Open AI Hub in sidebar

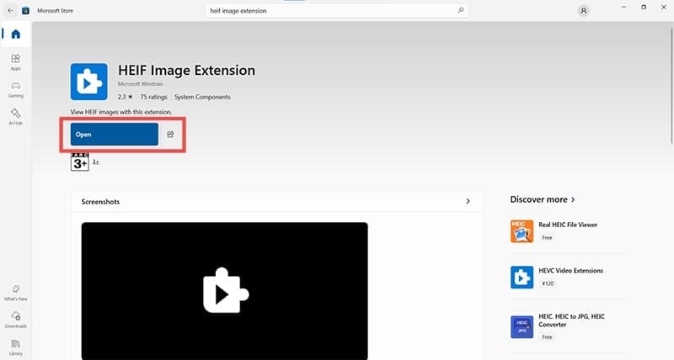16,116
